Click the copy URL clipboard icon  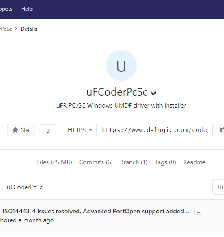[221, 130]
